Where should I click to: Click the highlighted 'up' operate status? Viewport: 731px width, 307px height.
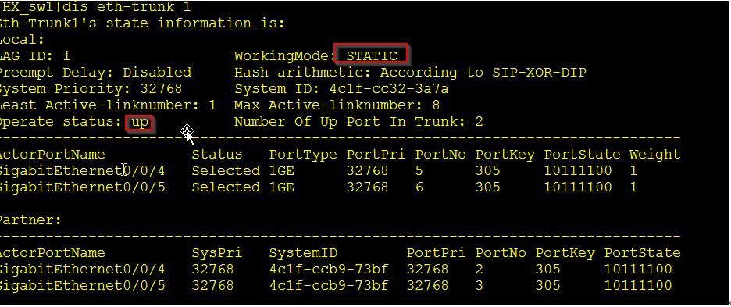(139, 122)
